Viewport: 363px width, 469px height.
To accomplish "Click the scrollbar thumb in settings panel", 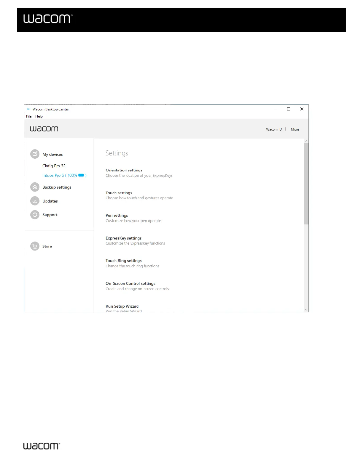I will click(x=306, y=184).
